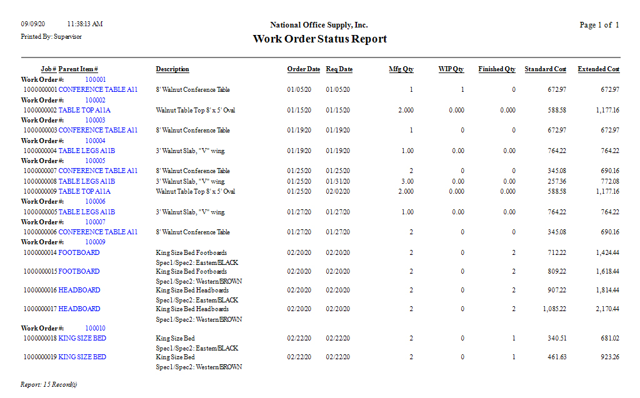The height and width of the screenshot is (398, 640).
Task: Click KING SIZE BED for job 1000000019
Action: click(82, 357)
